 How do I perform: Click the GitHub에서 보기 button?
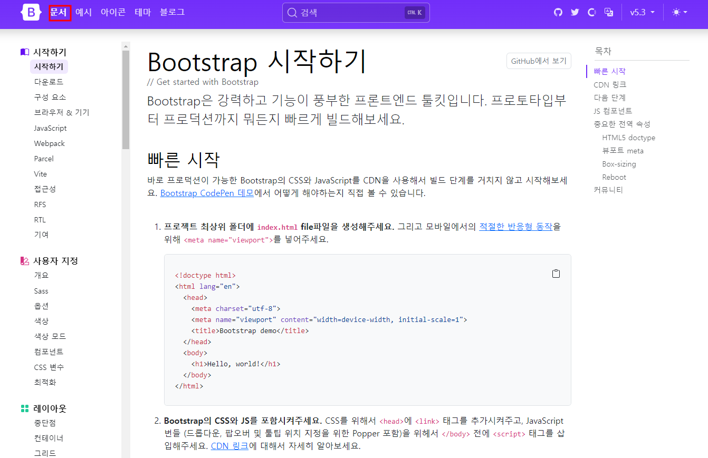539,61
